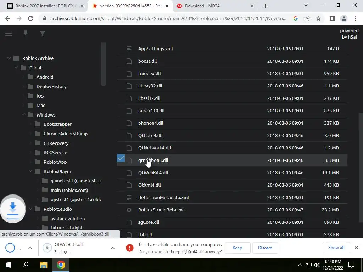Click the folder icon beside Android
Image resolution: width=363 pixels, height=272 pixels.
tap(30, 77)
